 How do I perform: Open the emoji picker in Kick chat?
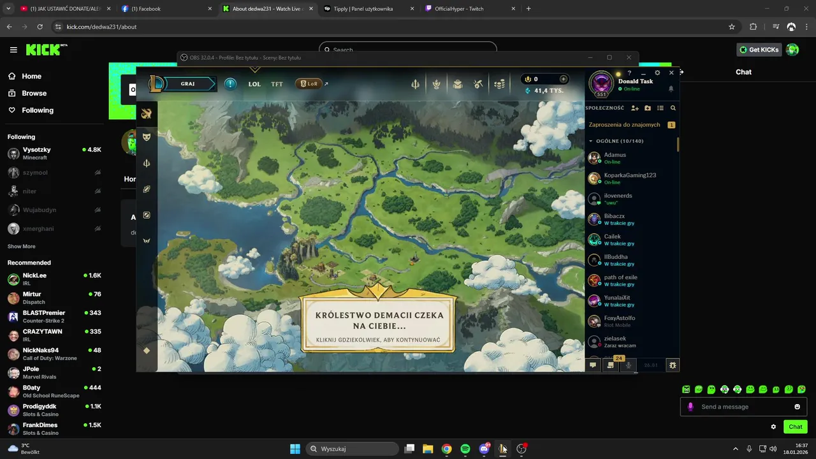coord(797,407)
